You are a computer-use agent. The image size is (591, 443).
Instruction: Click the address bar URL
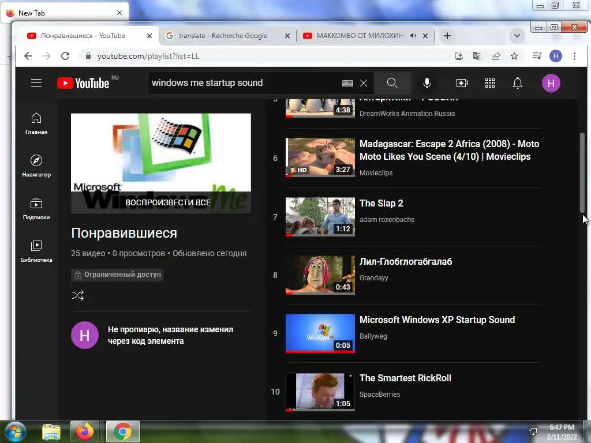pos(148,56)
